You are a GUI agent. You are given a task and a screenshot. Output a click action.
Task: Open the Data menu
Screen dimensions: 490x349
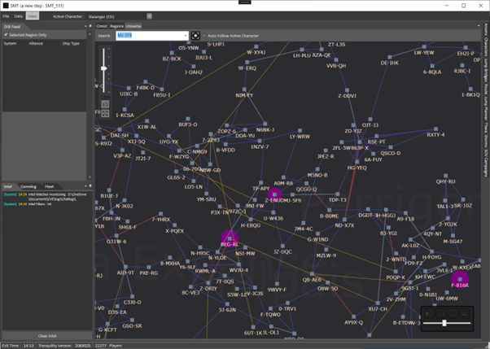19,15
